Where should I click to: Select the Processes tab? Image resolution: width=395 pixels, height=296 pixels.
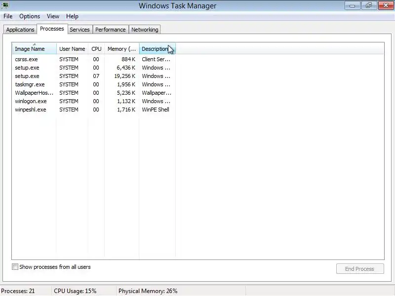(52, 29)
